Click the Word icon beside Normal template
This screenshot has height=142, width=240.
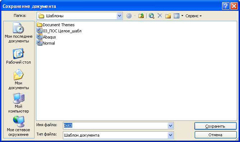39,43
